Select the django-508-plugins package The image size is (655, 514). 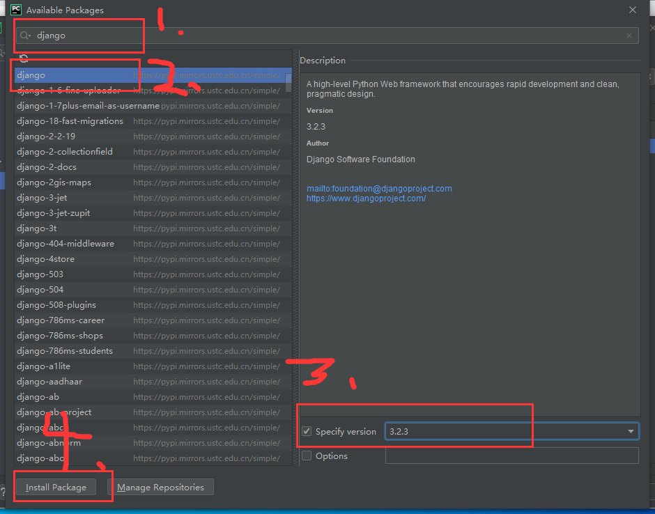[153, 305]
